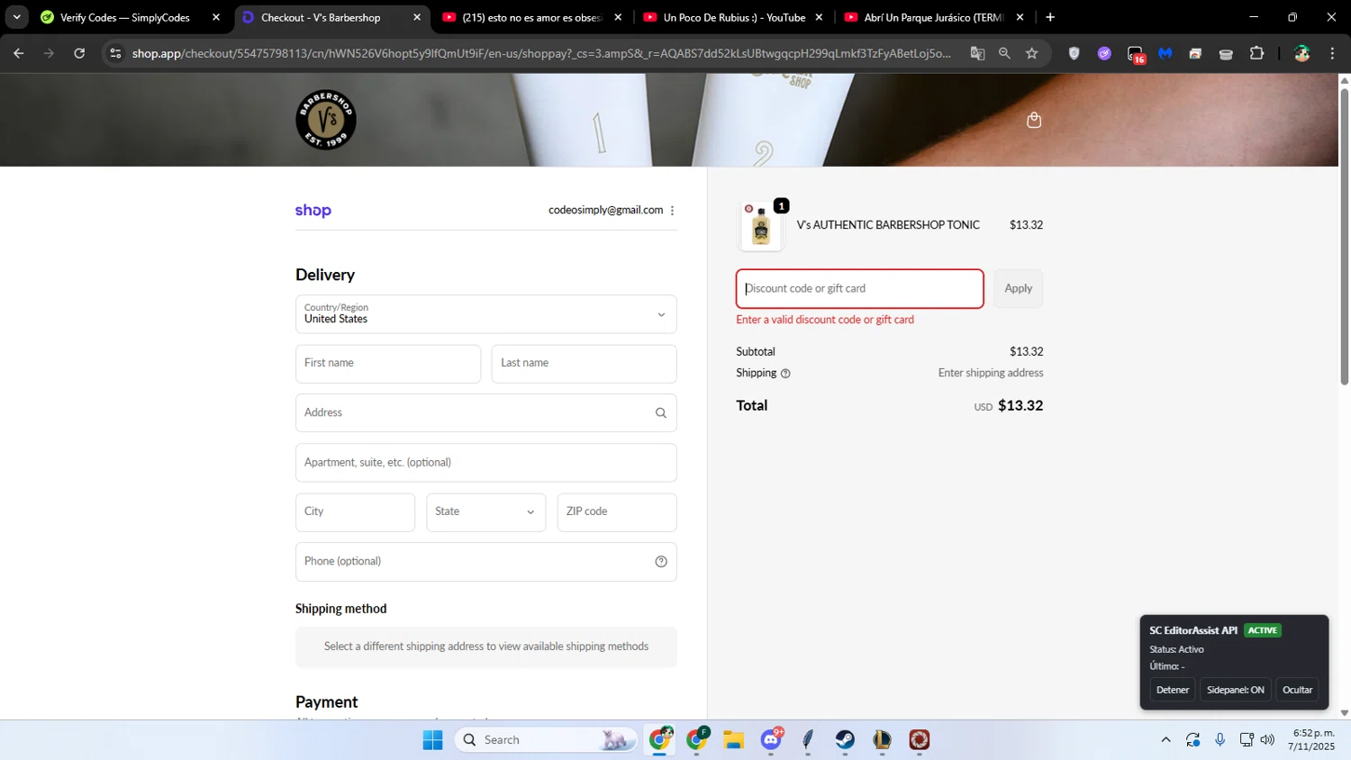Open the Malwarebytes extension icon
The image size is (1351, 760).
click(1165, 53)
